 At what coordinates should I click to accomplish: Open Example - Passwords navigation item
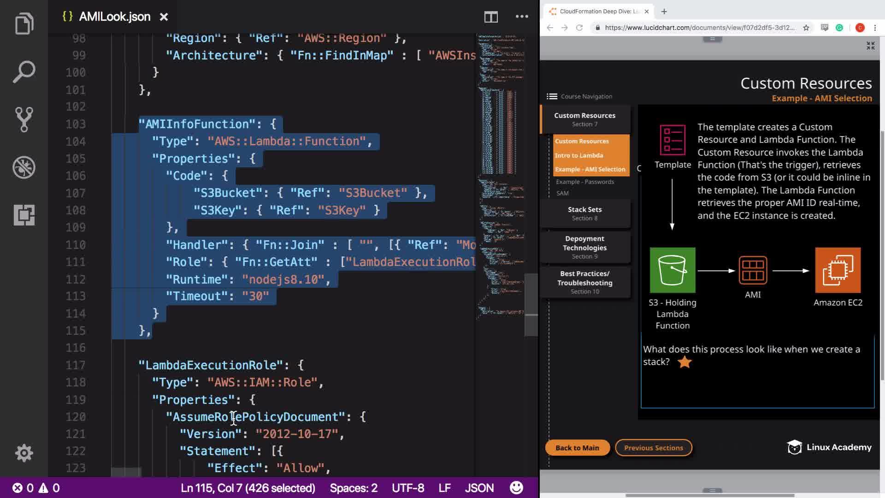pyautogui.click(x=585, y=182)
